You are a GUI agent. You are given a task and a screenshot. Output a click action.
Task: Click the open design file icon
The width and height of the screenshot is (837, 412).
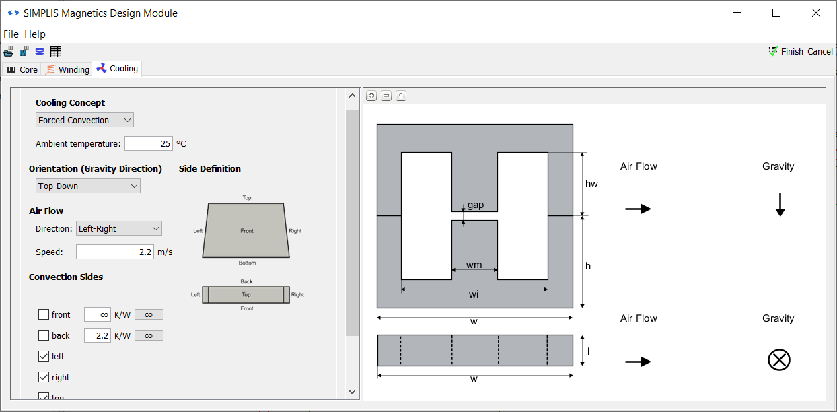pos(8,52)
